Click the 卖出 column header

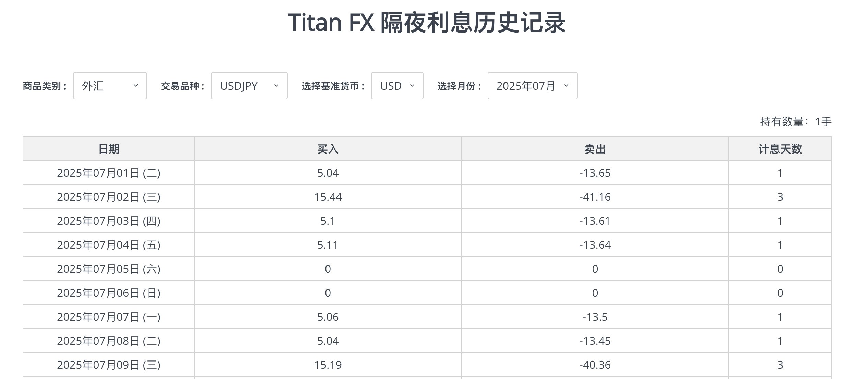point(595,149)
